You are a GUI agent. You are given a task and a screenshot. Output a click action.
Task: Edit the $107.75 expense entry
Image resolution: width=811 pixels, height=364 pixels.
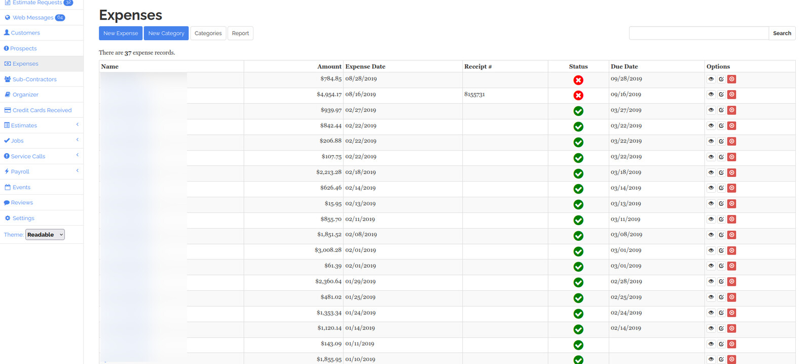click(x=721, y=157)
